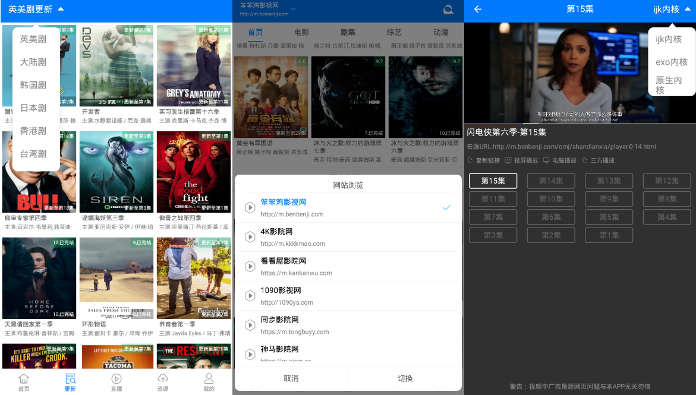Open the 诡媚海妖第三季 Siren poster

pos(116,172)
